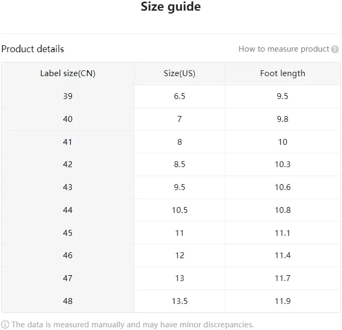Click the Size(US) column header
Image resolution: width=342 pixels, height=330 pixels.
pos(179,73)
